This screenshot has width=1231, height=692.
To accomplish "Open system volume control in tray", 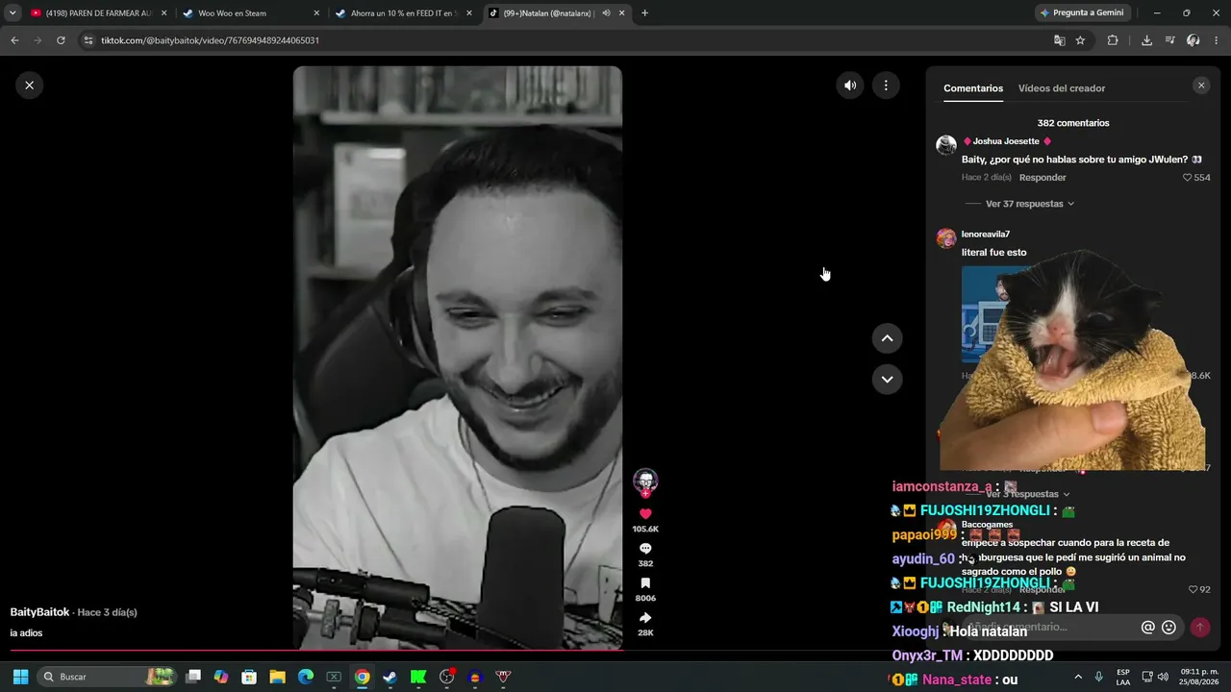I will (x=1163, y=677).
